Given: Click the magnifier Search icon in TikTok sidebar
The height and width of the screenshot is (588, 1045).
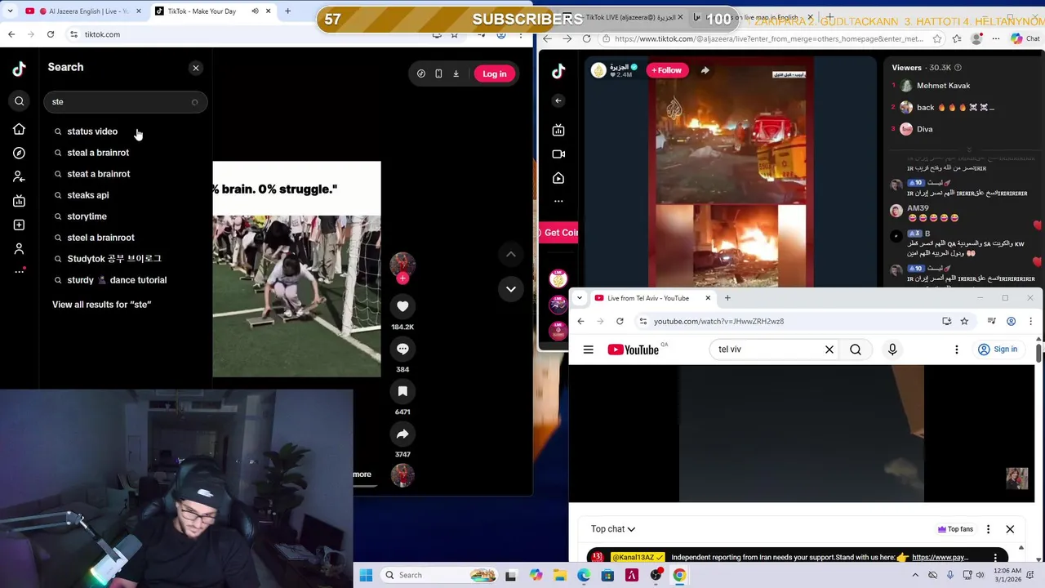Looking at the screenshot, I should 19,101.
